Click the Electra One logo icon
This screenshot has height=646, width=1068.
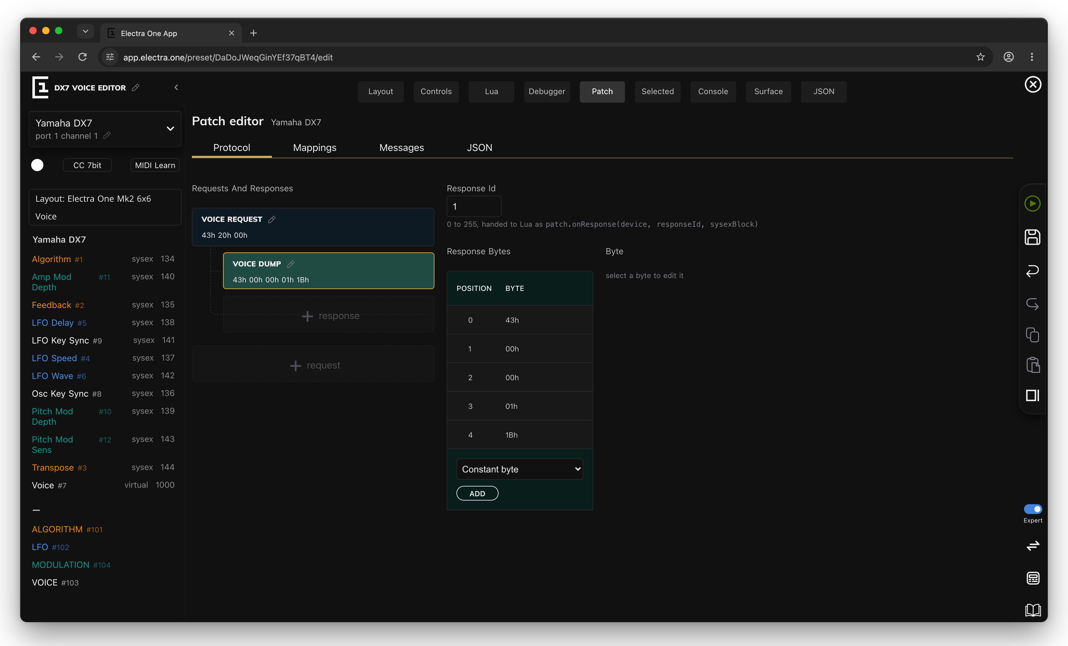pos(40,87)
